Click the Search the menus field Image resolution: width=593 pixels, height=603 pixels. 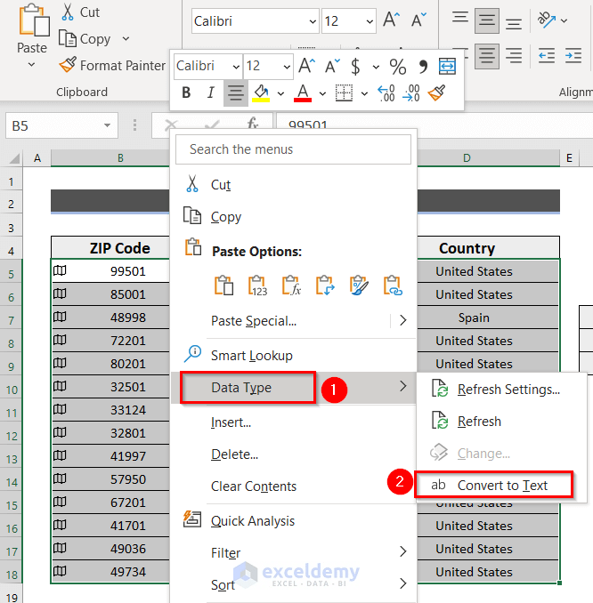pyautogui.click(x=293, y=149)
